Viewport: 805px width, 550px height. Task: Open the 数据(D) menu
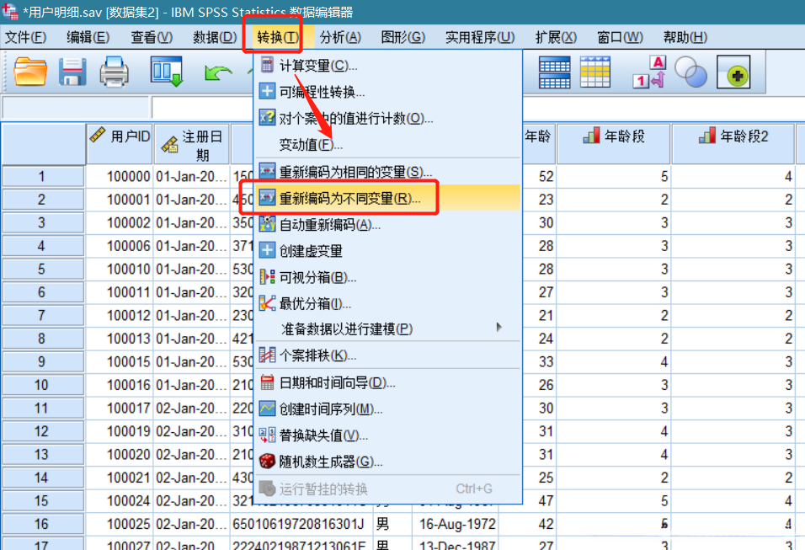(x=215, y=38)
